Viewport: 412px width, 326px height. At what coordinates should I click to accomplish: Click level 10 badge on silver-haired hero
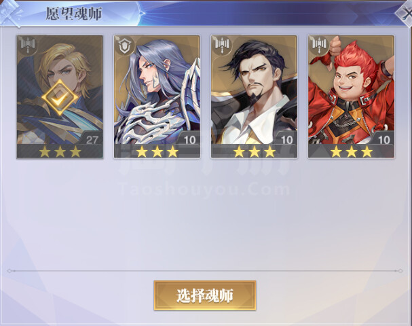[189, 139]
